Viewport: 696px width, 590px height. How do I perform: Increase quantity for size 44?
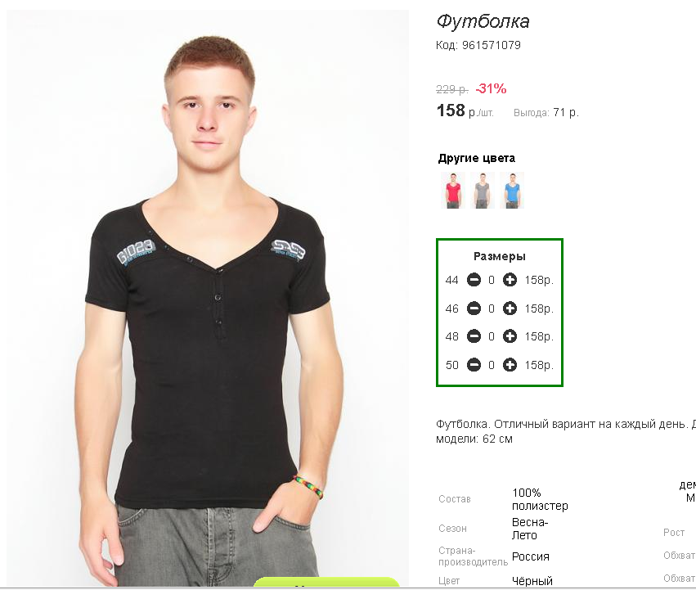pyautogui.click(x=510, y=280)
